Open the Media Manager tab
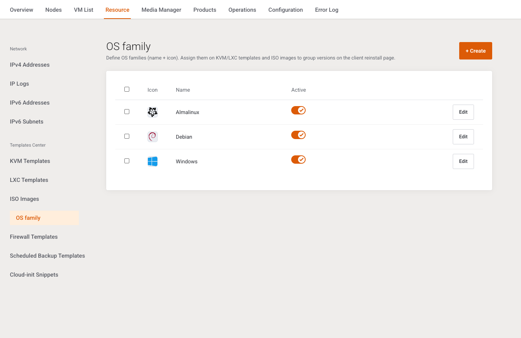The image size is (521, 338). coord(162,10)
